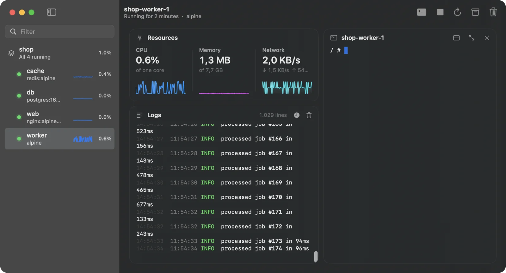Toggle the sidebar visibility icon
The height and width of the screenshot is (273, 506).
(52, 12)
